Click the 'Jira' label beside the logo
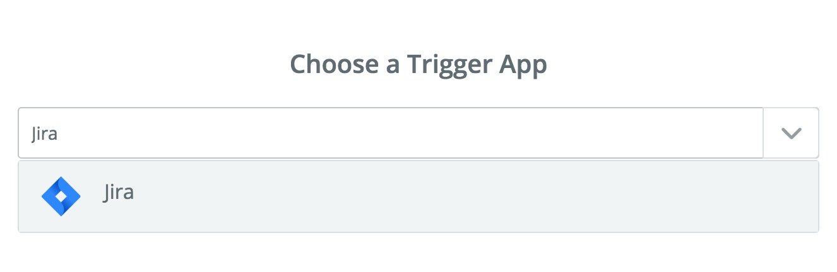Screen dimensions: 837x272 point(119,192)
